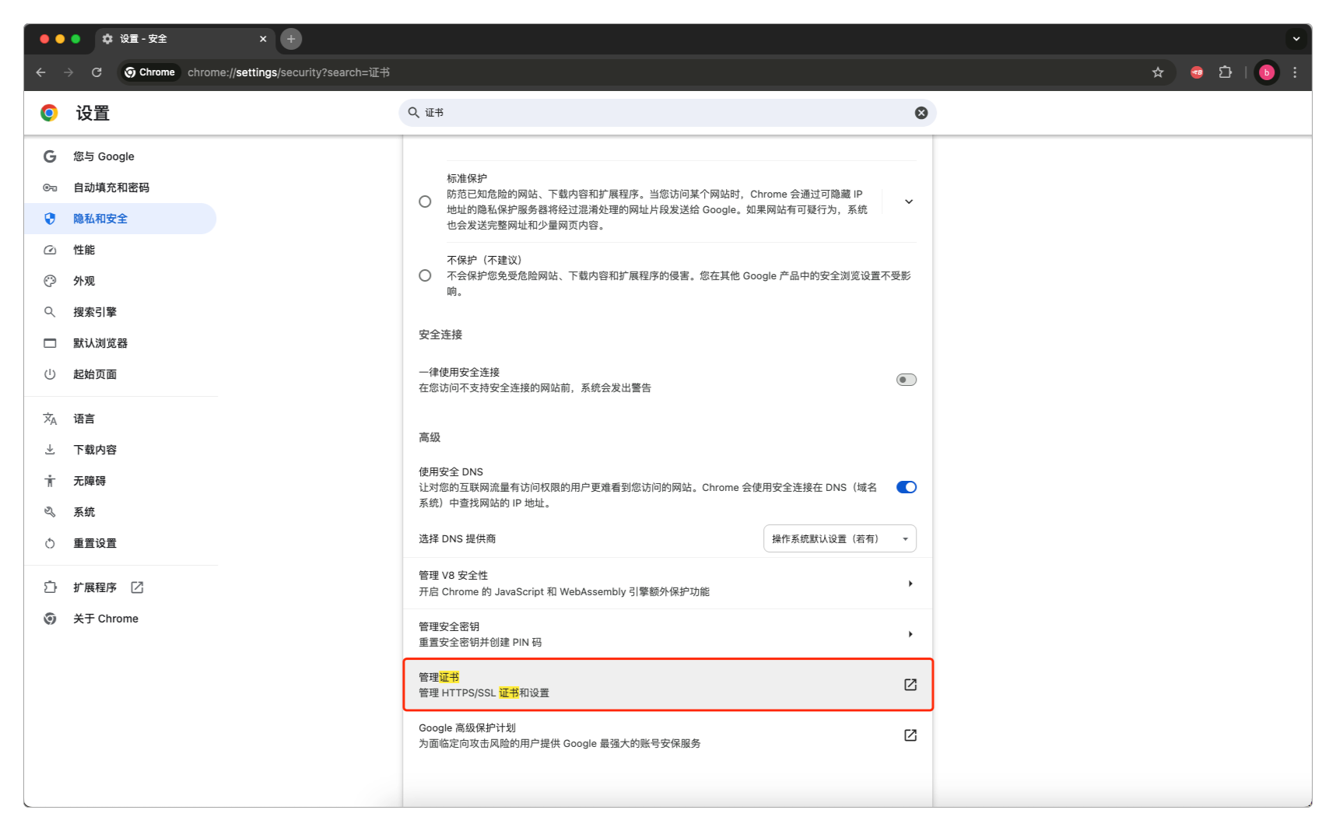Click the 安全连接 section heading
The height and width of the screenshot is (831, 1336).
pos(440,335)
